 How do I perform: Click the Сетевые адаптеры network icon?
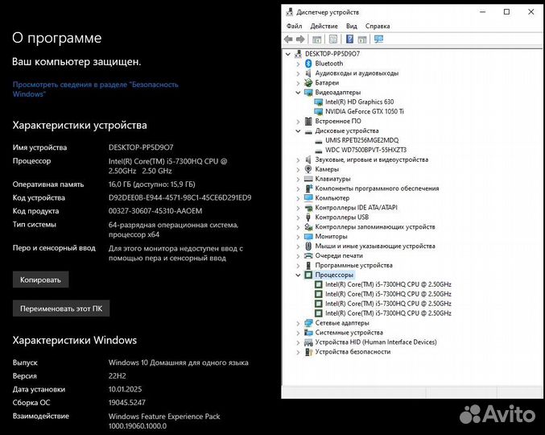pos(308,323)
